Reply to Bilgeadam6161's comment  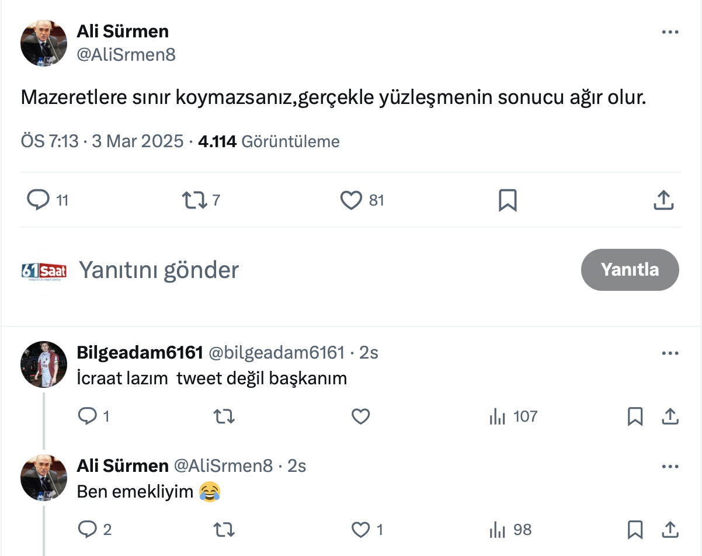click(x=87, y=416)
